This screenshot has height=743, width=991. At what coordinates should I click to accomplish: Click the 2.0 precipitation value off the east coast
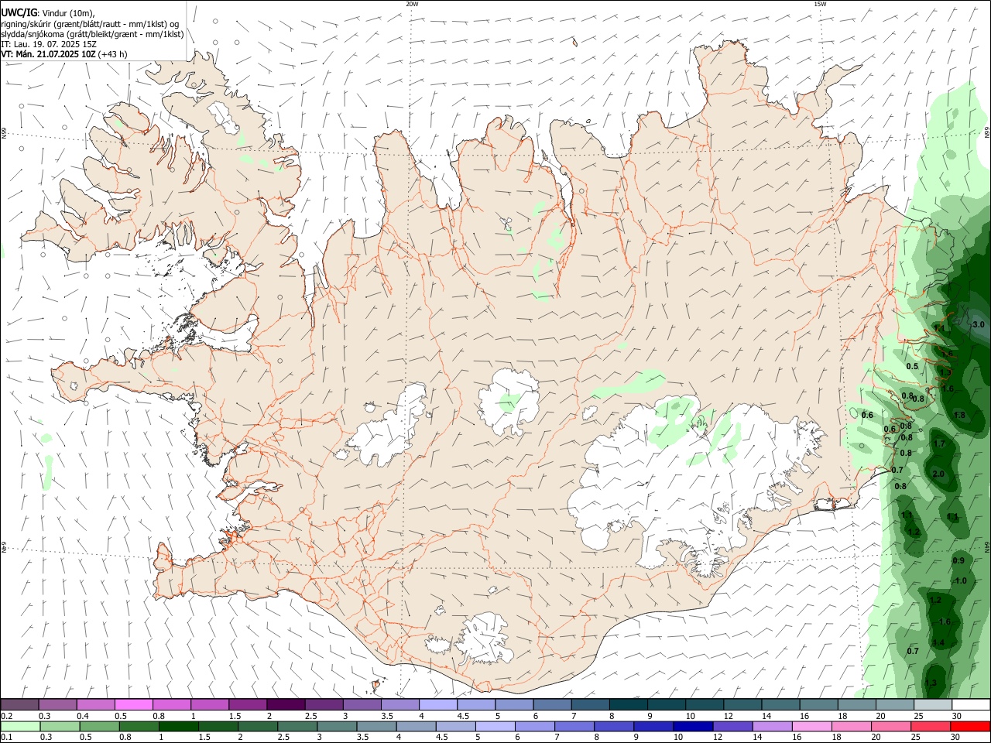(x=938, y=474)
